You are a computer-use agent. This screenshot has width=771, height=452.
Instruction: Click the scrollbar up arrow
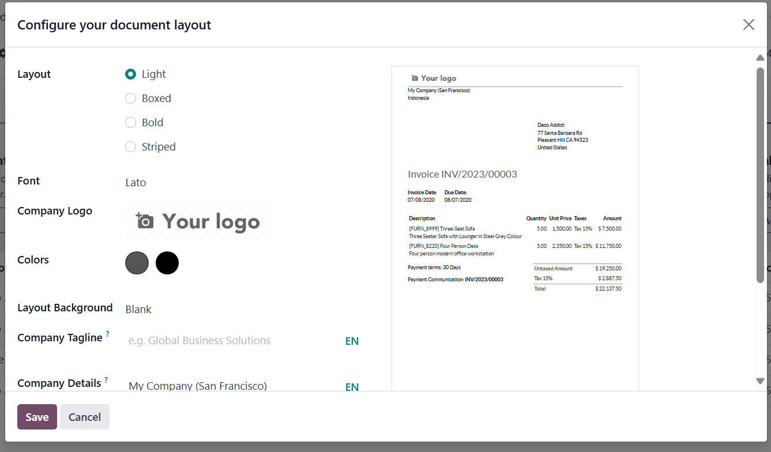pos(760,58)
